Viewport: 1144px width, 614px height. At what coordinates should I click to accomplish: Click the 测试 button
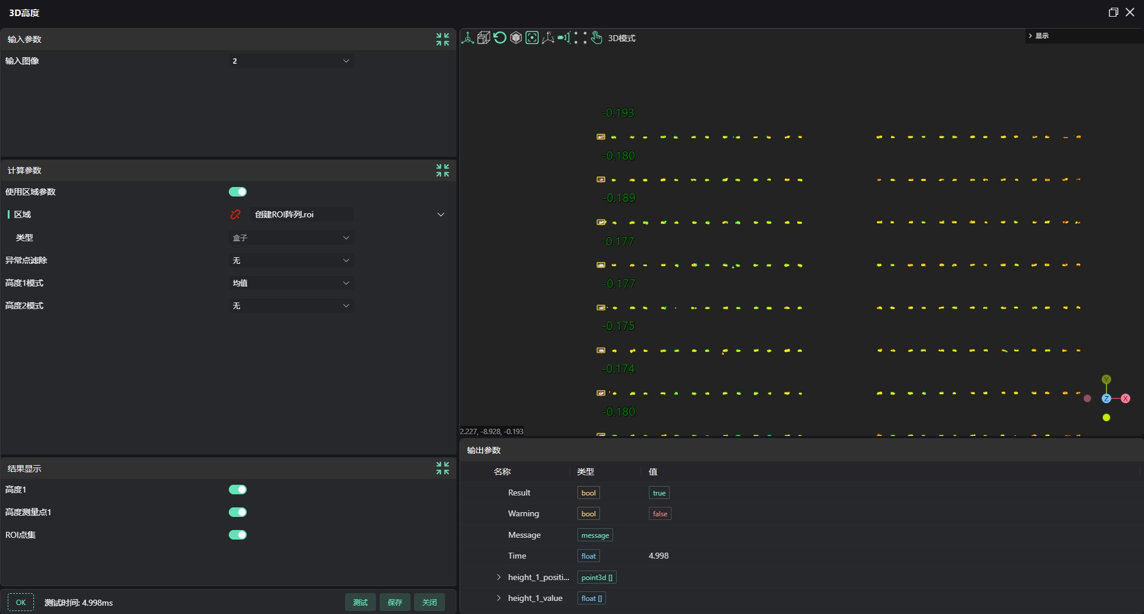point(360,603)
